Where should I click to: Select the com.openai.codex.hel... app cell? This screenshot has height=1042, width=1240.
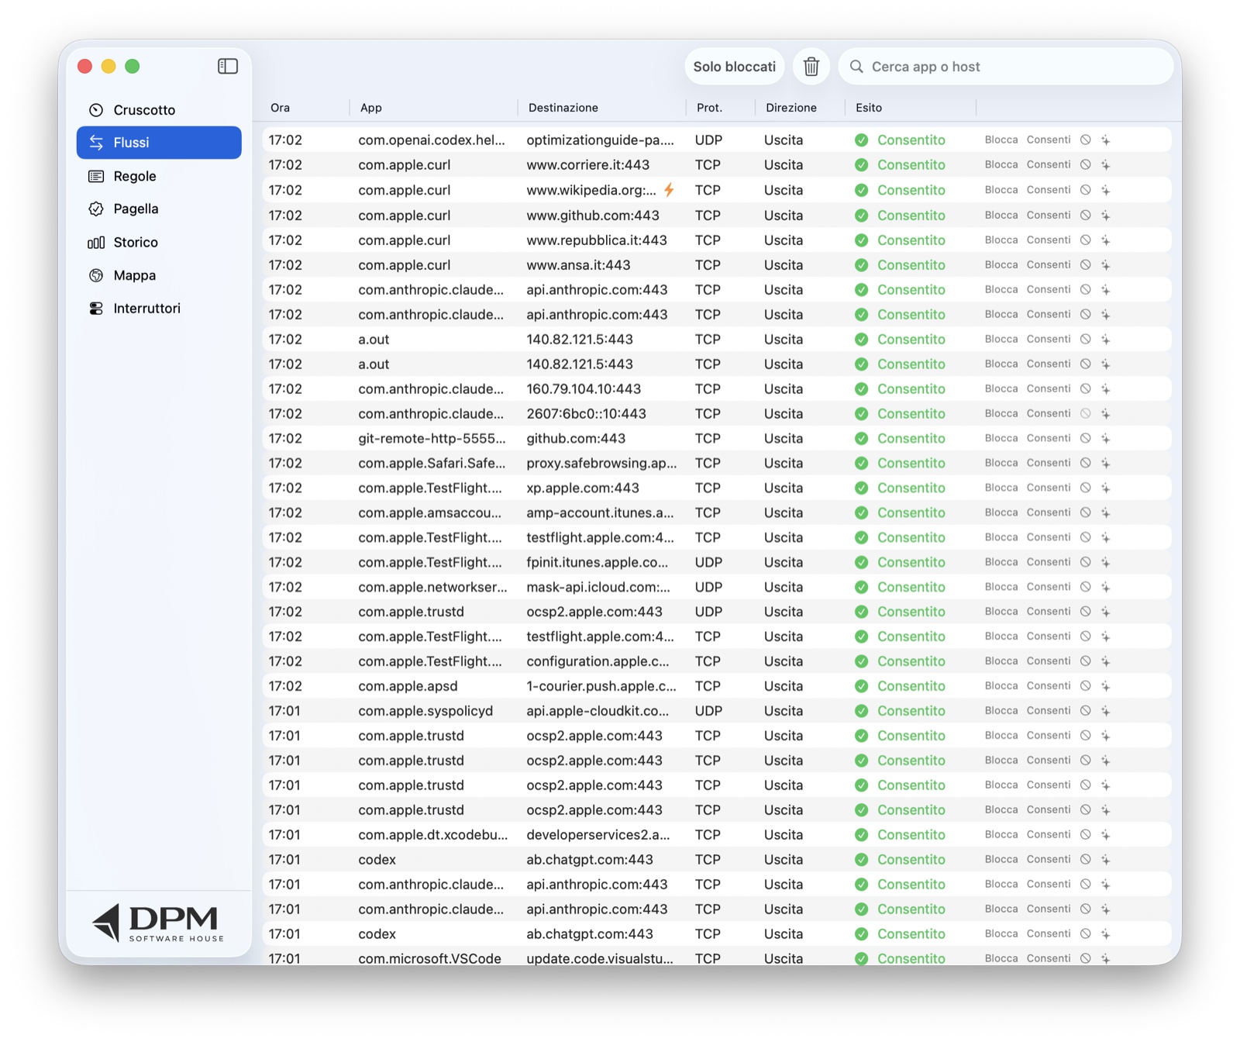432,140
